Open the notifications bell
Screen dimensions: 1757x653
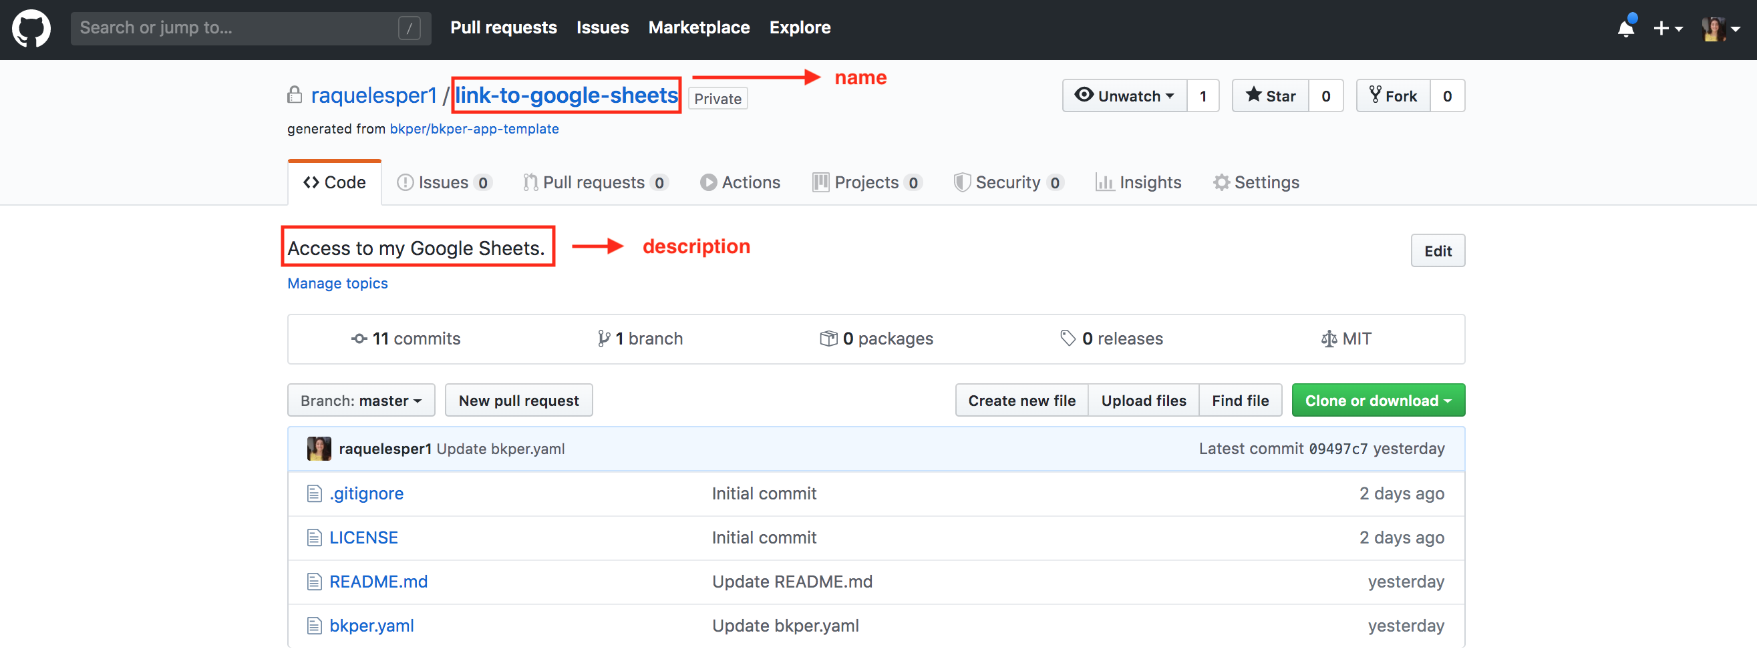(1625, 29)
